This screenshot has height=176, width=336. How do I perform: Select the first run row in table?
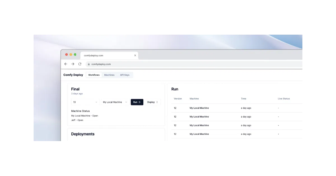(x=237, y=108)
